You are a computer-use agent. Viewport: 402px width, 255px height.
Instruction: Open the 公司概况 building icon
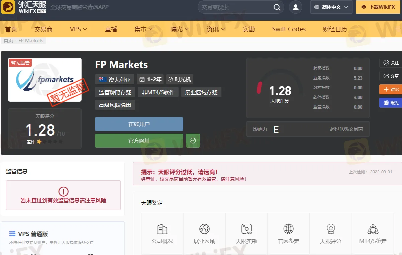click(162, 229)
